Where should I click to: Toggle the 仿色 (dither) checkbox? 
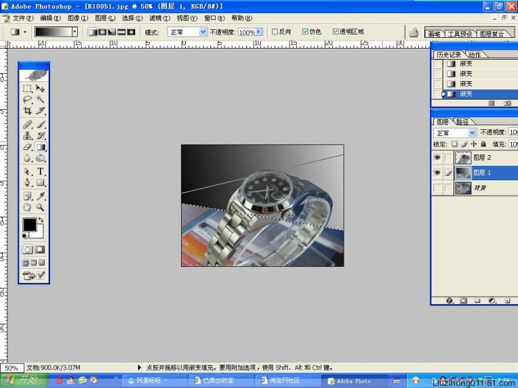pos(305,32)
